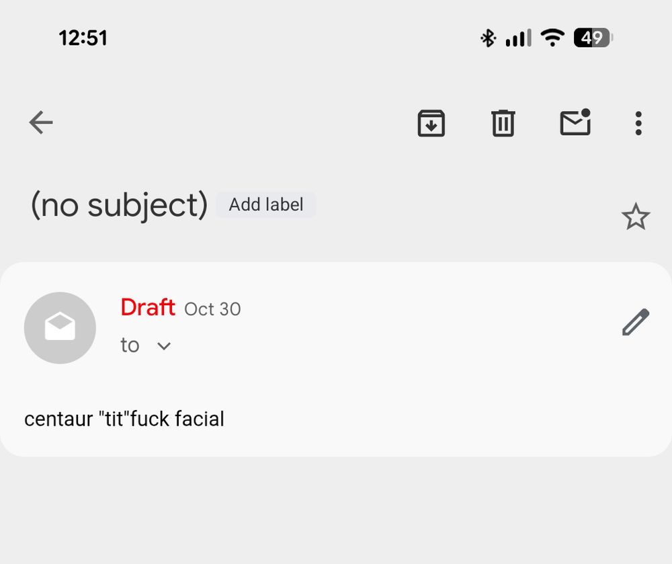Tap the "(no subject)" title

point(119,204)
